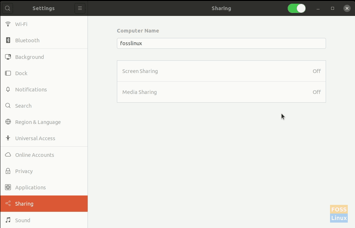Open the Screen Sharing options row
This screenshot has width=355, height=228.
click(221, 71)
